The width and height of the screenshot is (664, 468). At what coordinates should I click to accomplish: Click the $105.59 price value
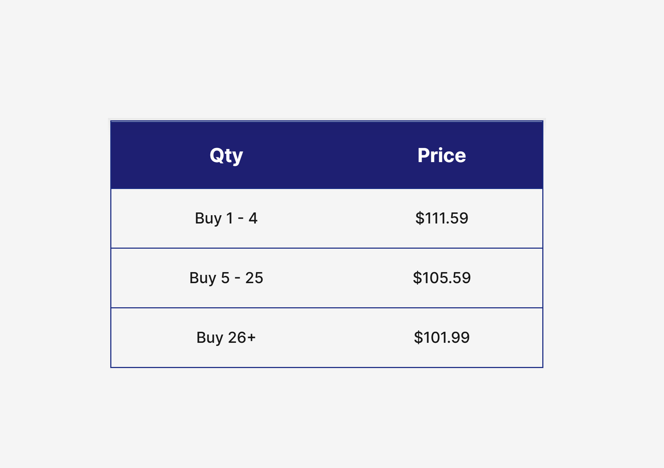442,278
